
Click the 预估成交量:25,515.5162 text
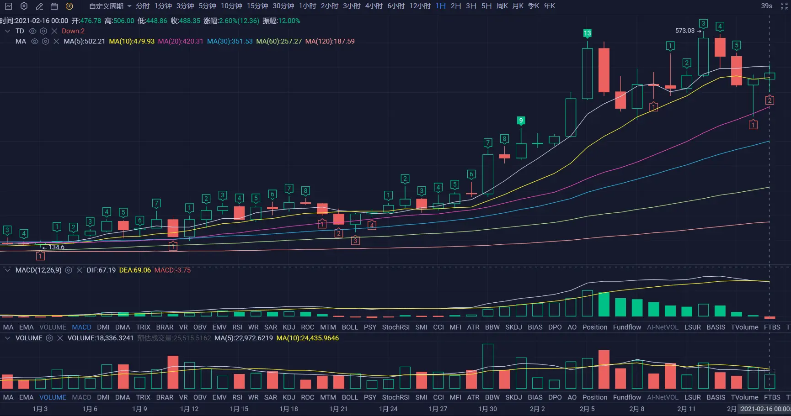click(174, 338)
